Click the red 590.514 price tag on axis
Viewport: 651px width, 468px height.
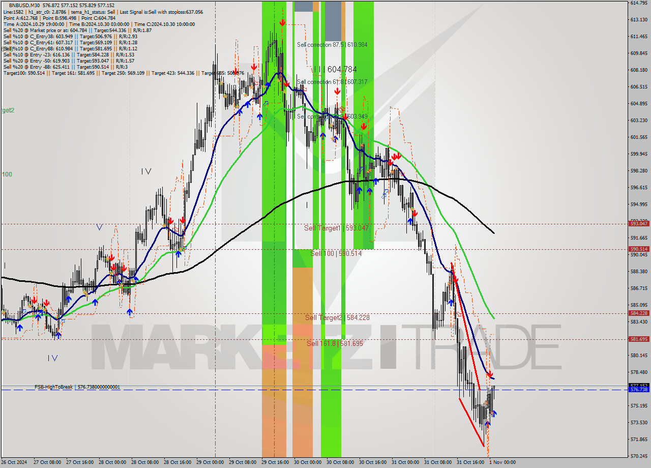tap(639, 249)
